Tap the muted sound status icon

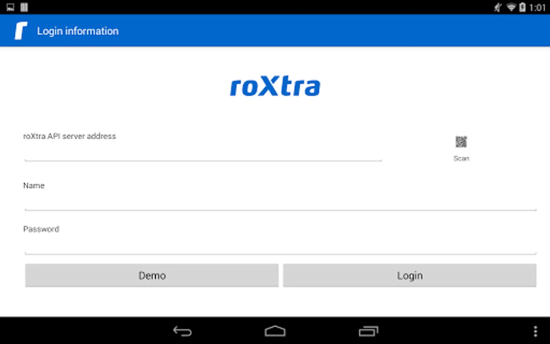498,7
